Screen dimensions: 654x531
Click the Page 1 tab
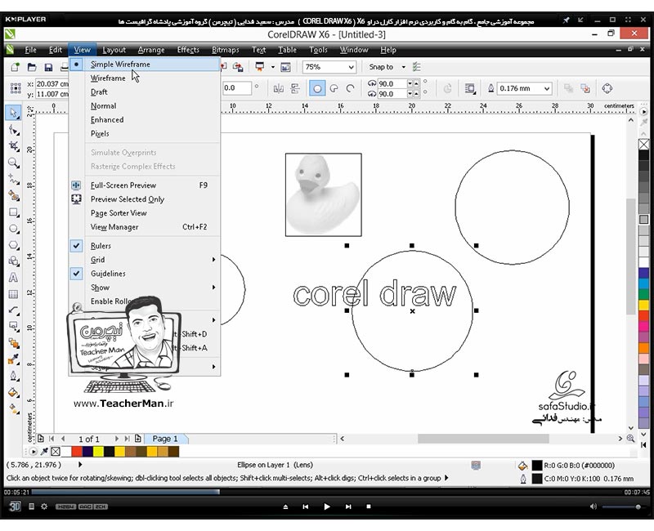tap(165, 439)
